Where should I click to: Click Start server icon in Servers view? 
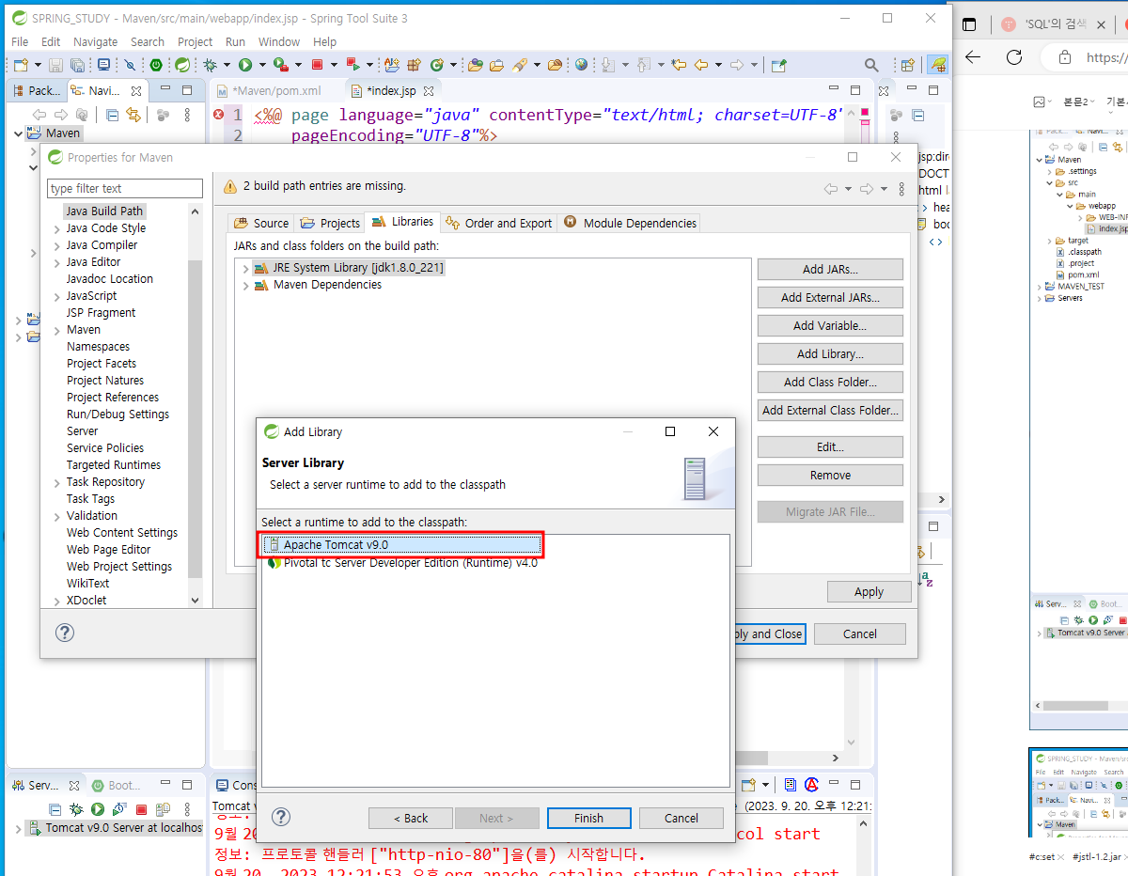coord(98,808)
